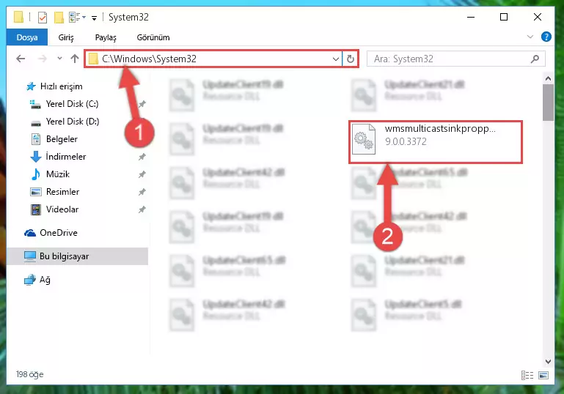
Task: Click the Ağ network icon
Action: [30, 280]
